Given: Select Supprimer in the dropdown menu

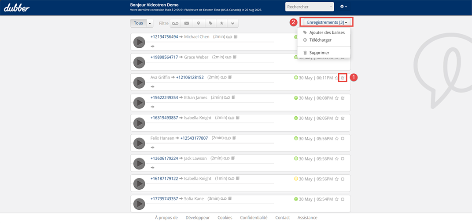Looking at the screenshot, I should point(319,53).
